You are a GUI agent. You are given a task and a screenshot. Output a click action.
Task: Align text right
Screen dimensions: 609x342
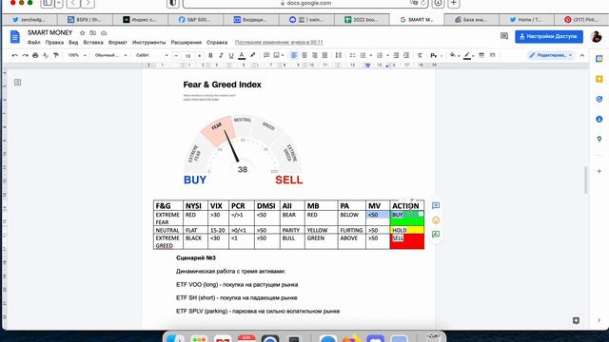pos(315,55)
